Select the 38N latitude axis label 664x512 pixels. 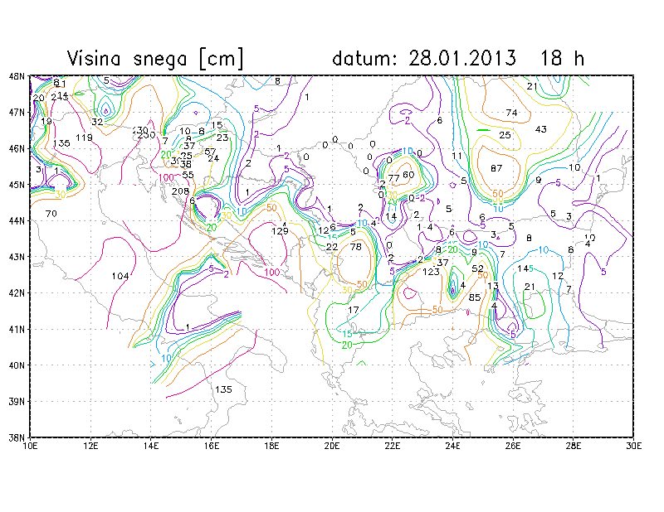point(17,437)
